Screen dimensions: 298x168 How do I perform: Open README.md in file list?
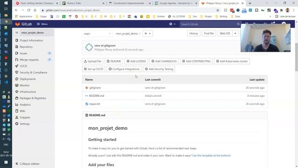click(96, 96)
